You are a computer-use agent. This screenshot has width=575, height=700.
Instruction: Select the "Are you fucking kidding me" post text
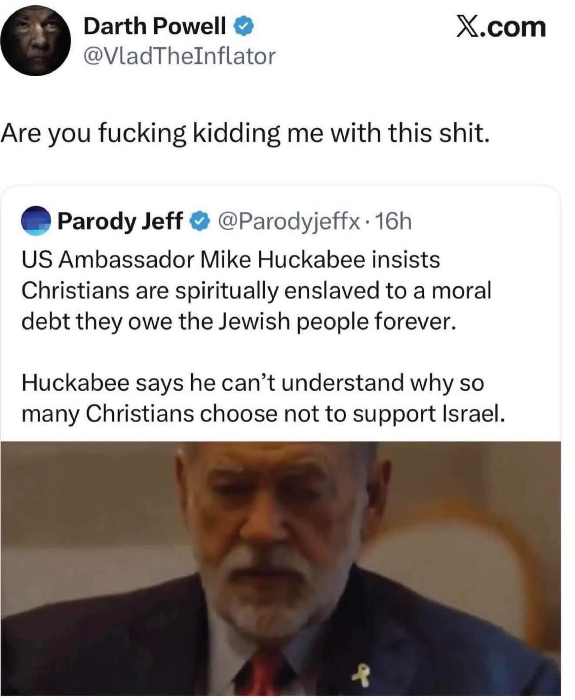click(245, 133)
